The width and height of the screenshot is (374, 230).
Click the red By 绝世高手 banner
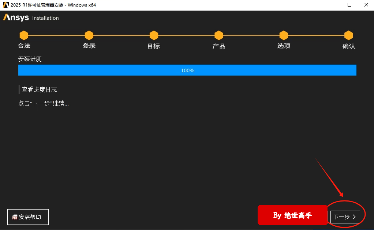[x=292, y=215]
